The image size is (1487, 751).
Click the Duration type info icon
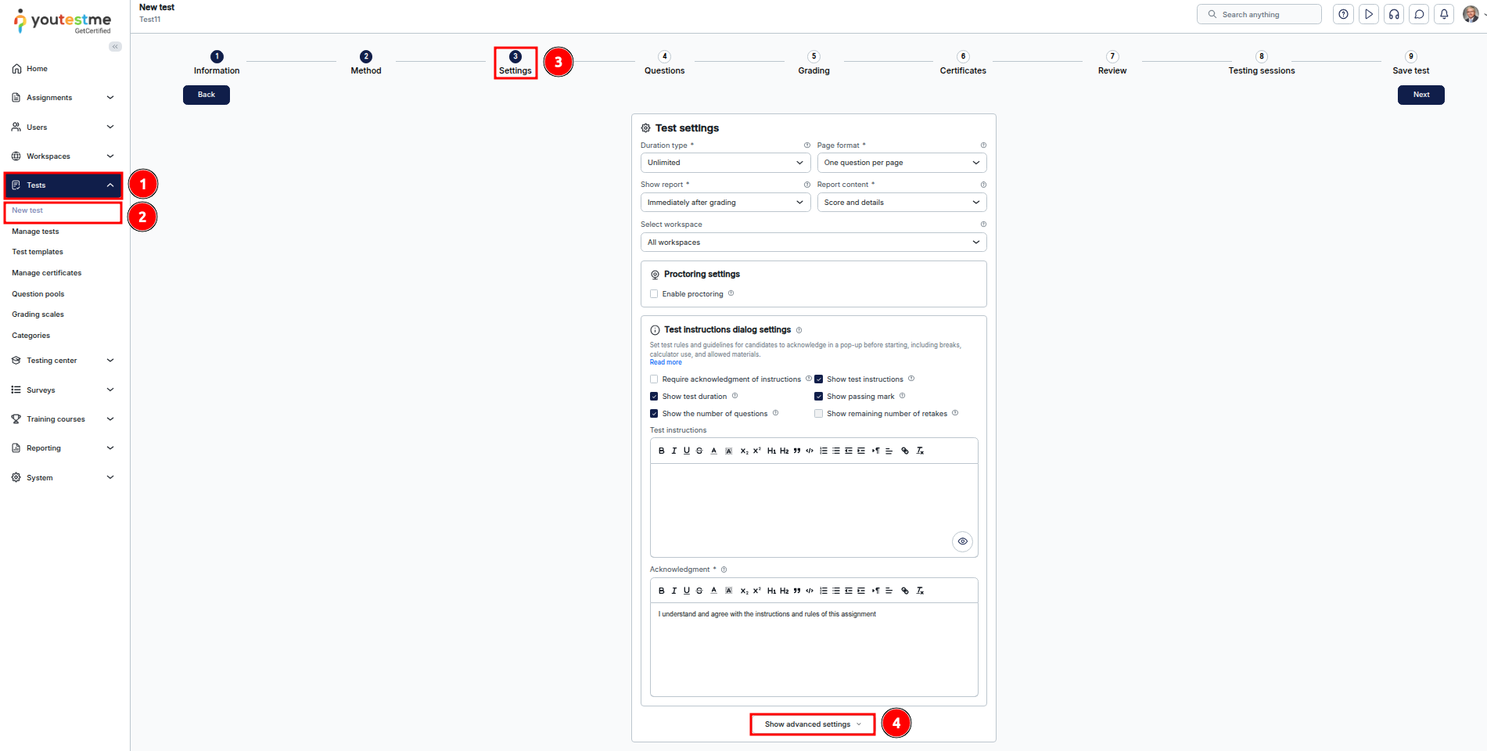click(x=807, y=146)
